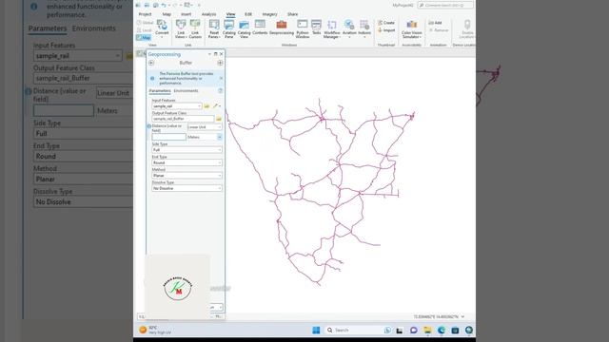Open the Method dropdown showing Planar
The image size is (609, 342).
point(187,175)
